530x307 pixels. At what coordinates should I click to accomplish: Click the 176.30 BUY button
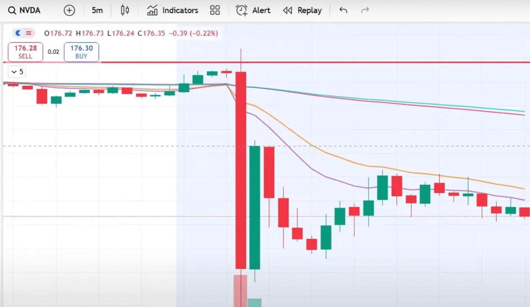pyautogui.click(x=82, y=52)
